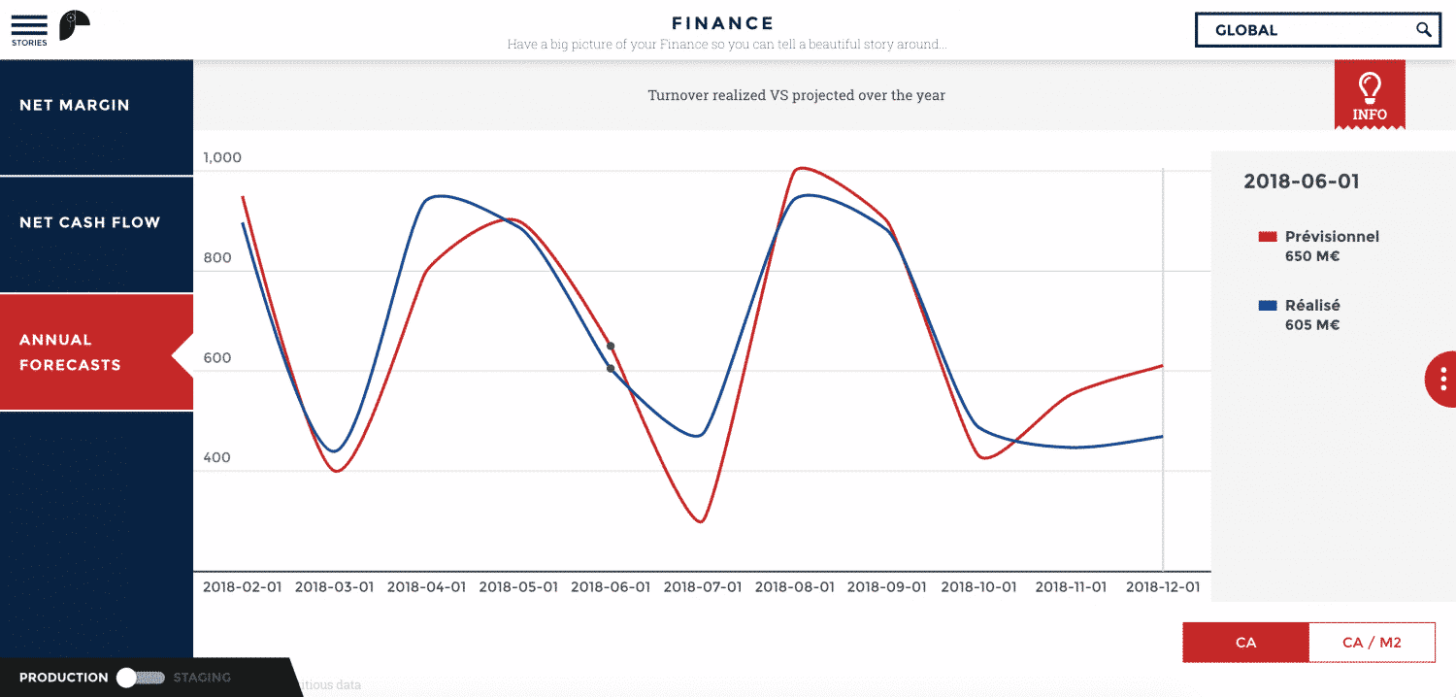This screenshot has height=697, width=1456.
Task: Open the Info lightbulb panel
Action: point(1370,94)
